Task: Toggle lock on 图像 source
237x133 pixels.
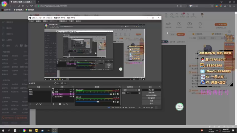Action: point(73,92)
